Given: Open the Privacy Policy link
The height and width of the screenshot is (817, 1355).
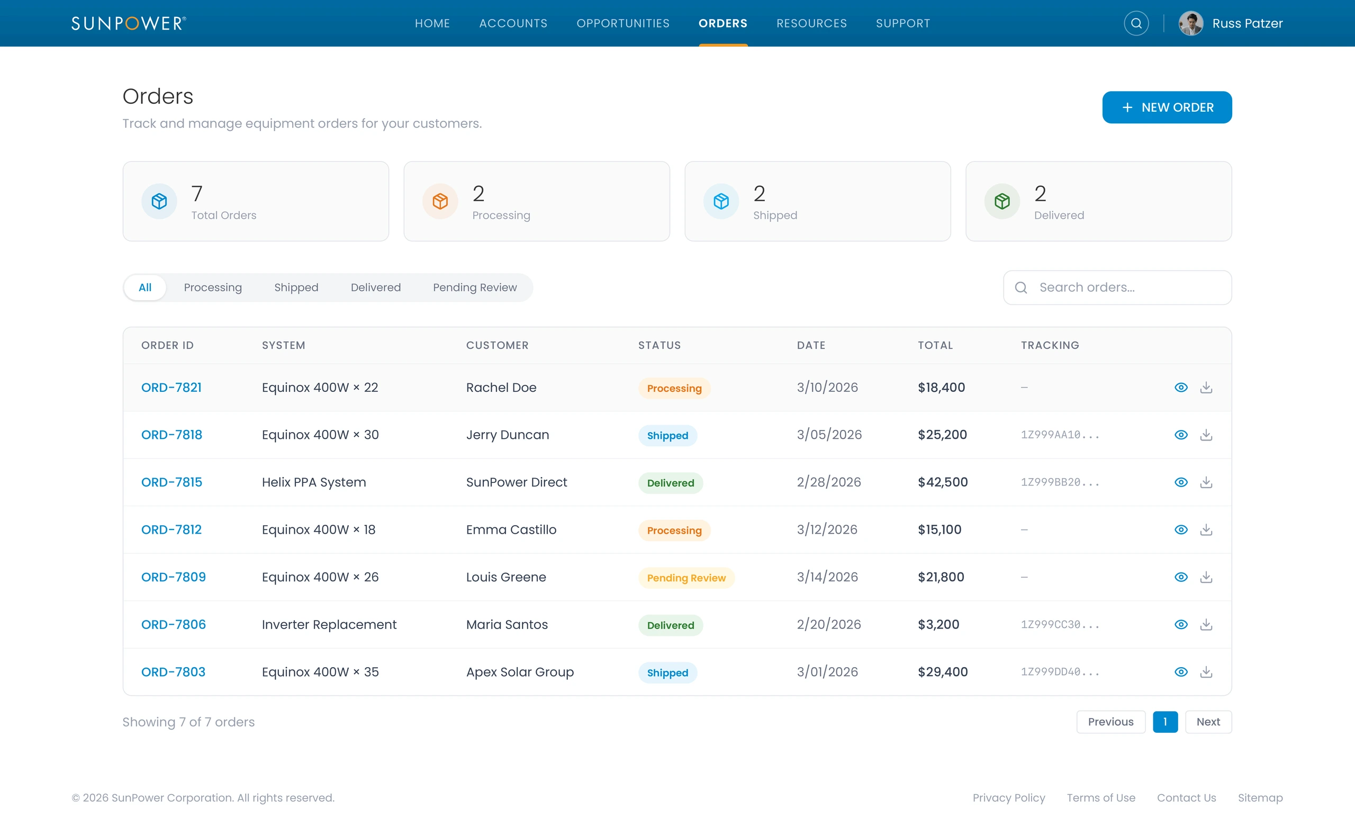Looking at the screenshot, I should [x=1008, y=797].
